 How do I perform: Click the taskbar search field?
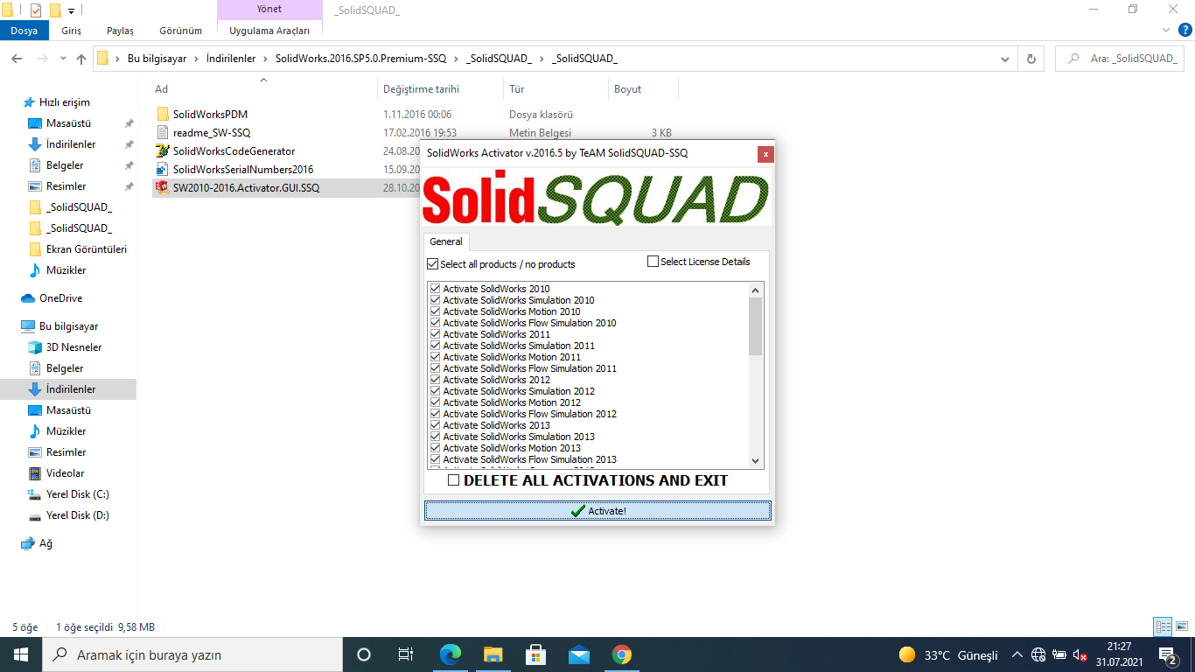coord(192,654)
